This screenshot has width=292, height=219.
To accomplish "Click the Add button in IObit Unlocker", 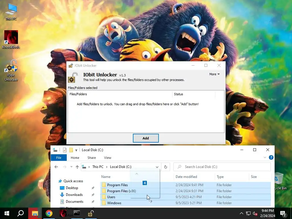I will [146, 138].
